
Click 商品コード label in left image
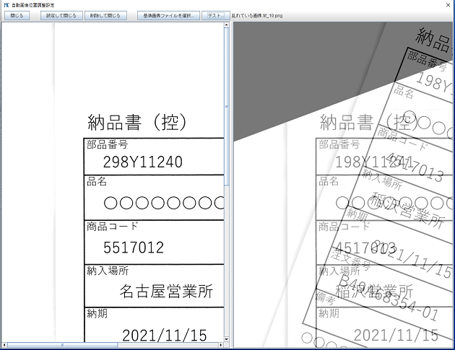112,226
